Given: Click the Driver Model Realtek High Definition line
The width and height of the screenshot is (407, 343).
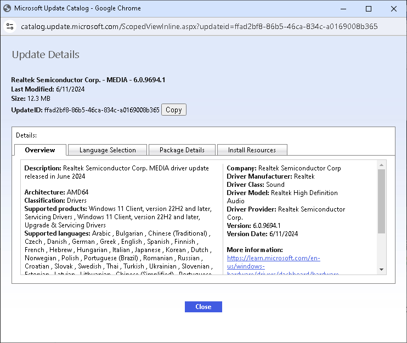Looking at the screenshot, I should pyautogui.click(x=282, y=197).
